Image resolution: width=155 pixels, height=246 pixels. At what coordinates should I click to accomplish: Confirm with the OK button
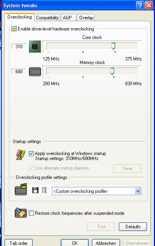coord(75,243)
